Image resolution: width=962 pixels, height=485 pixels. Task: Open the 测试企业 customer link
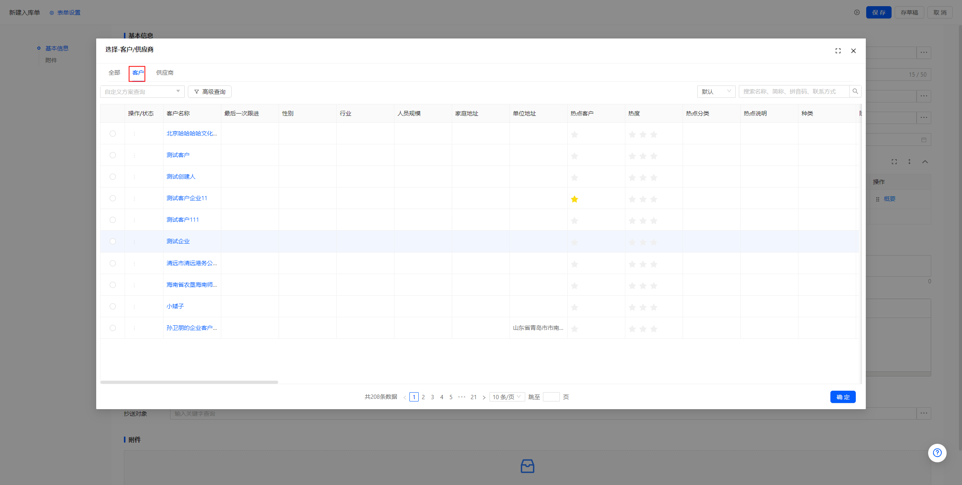[178, 241]
